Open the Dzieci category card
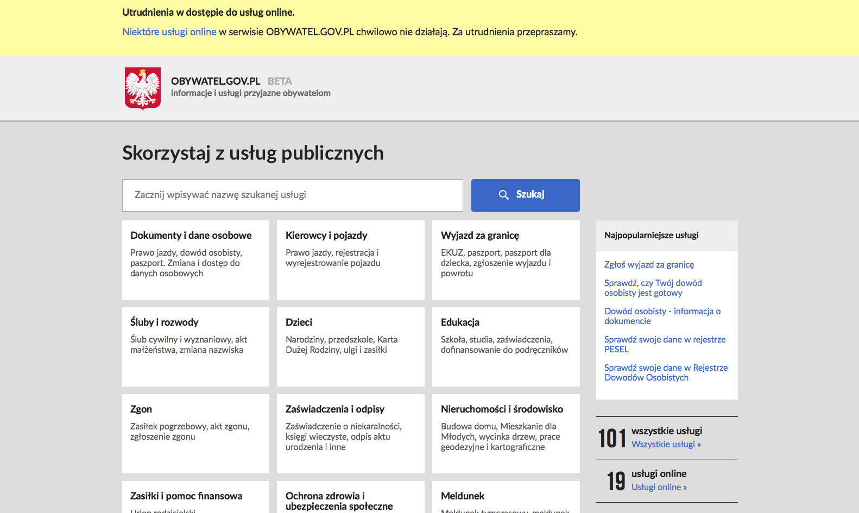Viewport: 859px width, 513px height. (x=351, y=347)
